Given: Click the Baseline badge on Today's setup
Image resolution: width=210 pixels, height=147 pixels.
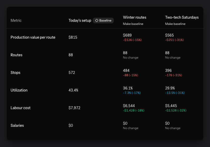Looking at the screenshot, I should tap(103, 20).
